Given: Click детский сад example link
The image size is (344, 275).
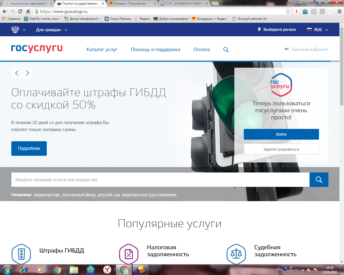Looking at the screenshot, I should pyautogui.click(x=109, y=195).
